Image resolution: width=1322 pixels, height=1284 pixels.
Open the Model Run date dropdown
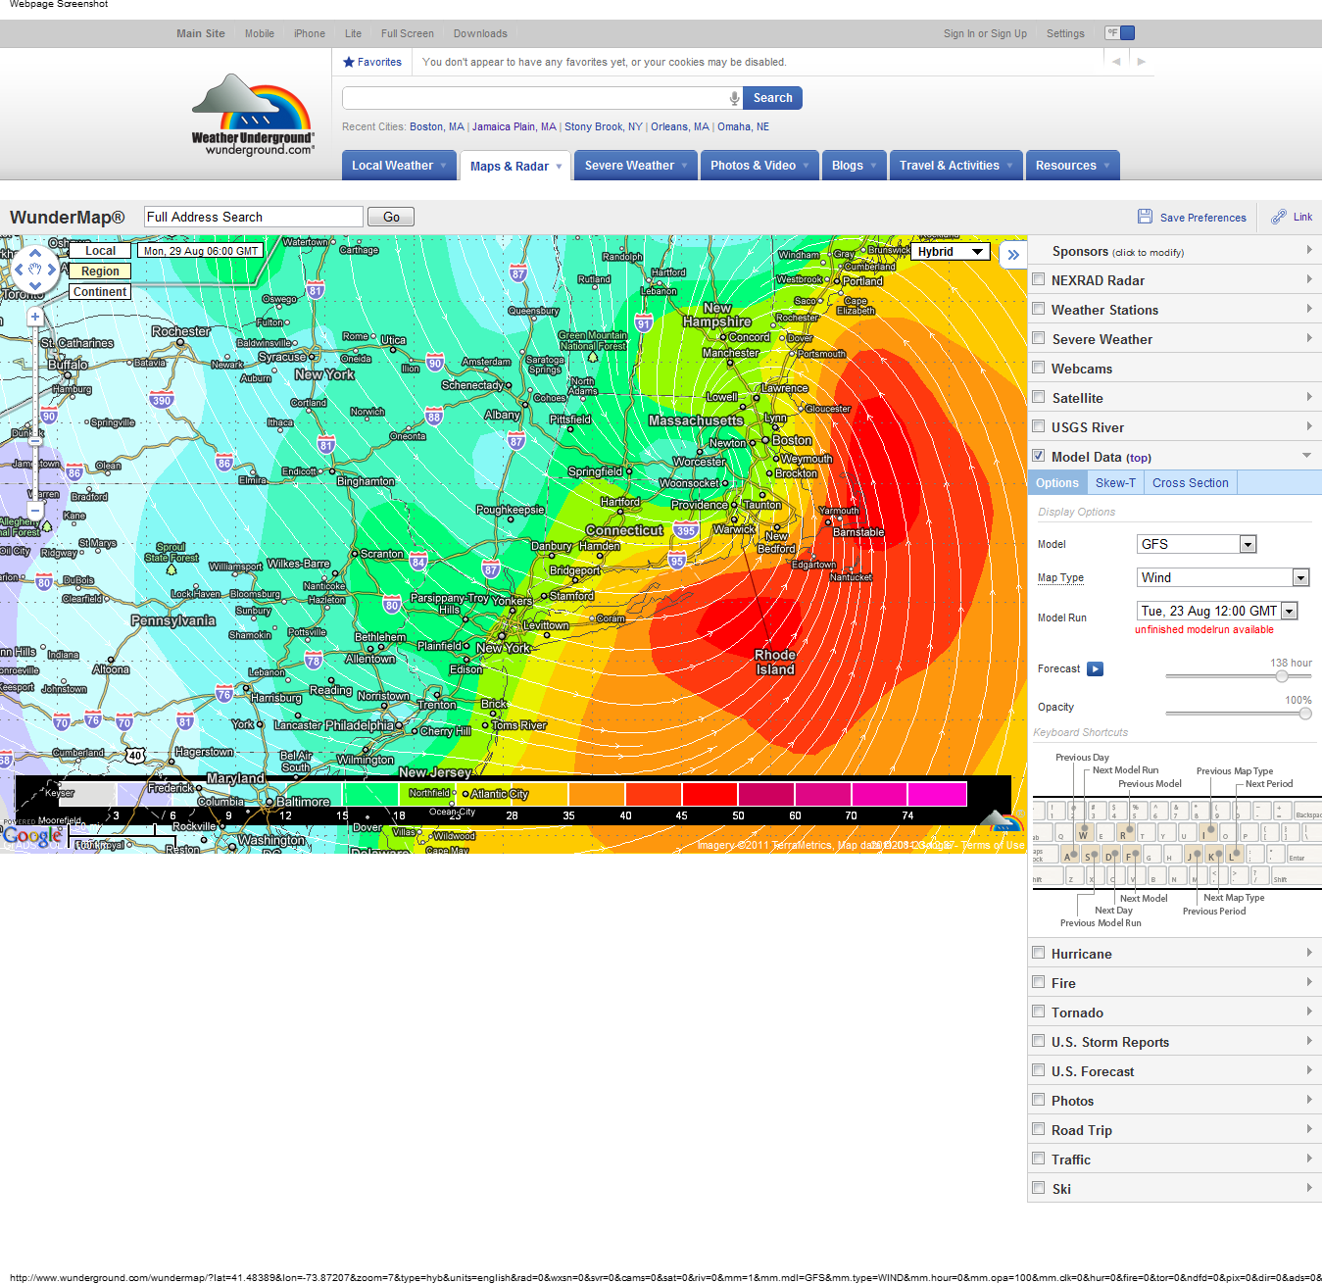click(x=1217, y=611)
